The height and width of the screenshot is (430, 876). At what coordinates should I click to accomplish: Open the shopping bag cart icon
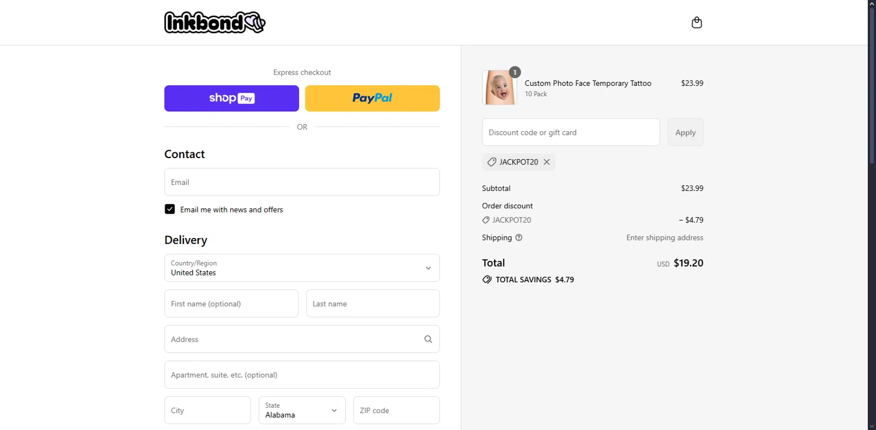pos(697,23)
